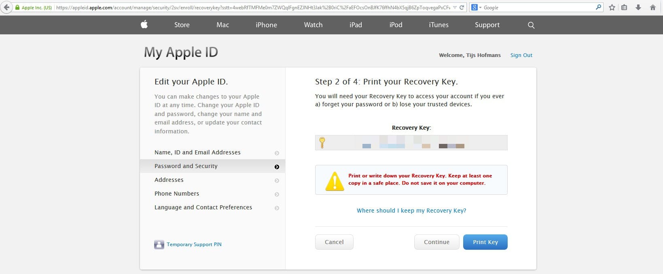Open 'Where should I keep my Recovery Key?' link

point(411,211)
